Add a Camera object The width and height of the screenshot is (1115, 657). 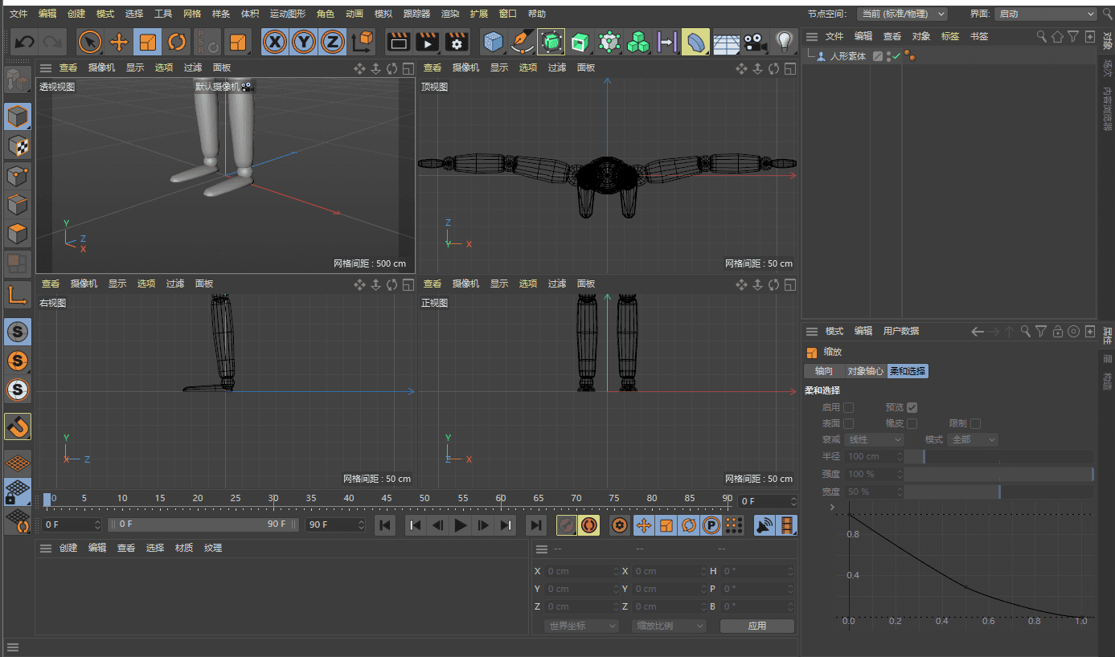pos(754,42)
